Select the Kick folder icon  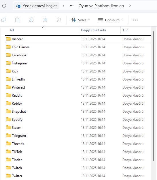[8, 71]
